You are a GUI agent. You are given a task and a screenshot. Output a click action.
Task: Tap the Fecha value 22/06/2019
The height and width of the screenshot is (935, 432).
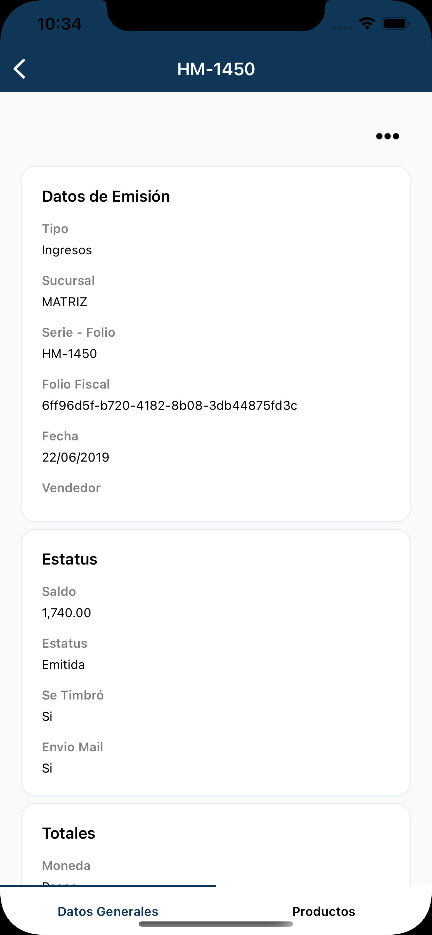click(75, 457)
